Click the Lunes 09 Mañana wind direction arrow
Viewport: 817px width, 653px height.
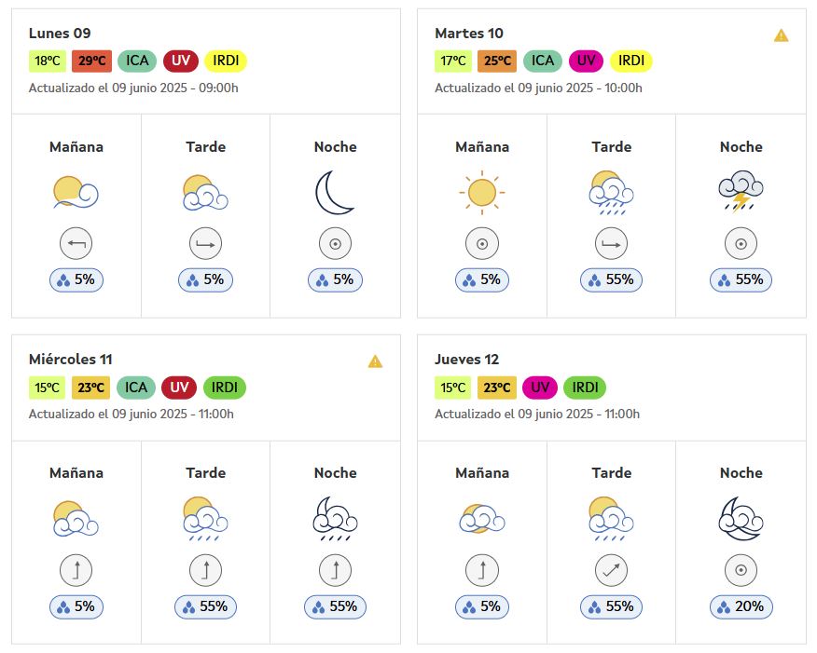[x=76, y=243]
